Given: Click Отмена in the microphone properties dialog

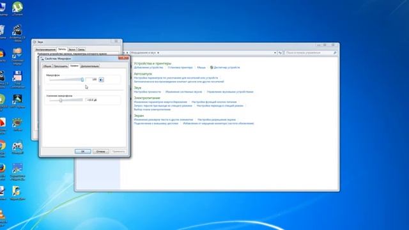Looking at the screenshot, I should 101,151.
